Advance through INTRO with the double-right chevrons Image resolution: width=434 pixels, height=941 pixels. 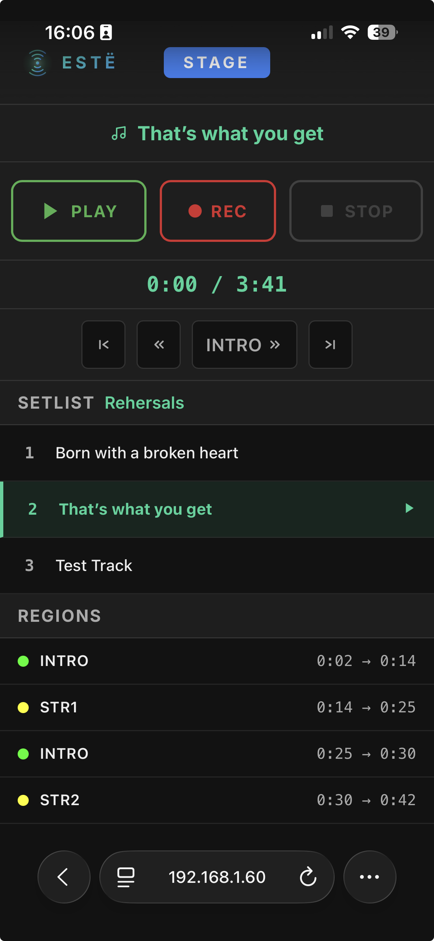tap(244, 345)
